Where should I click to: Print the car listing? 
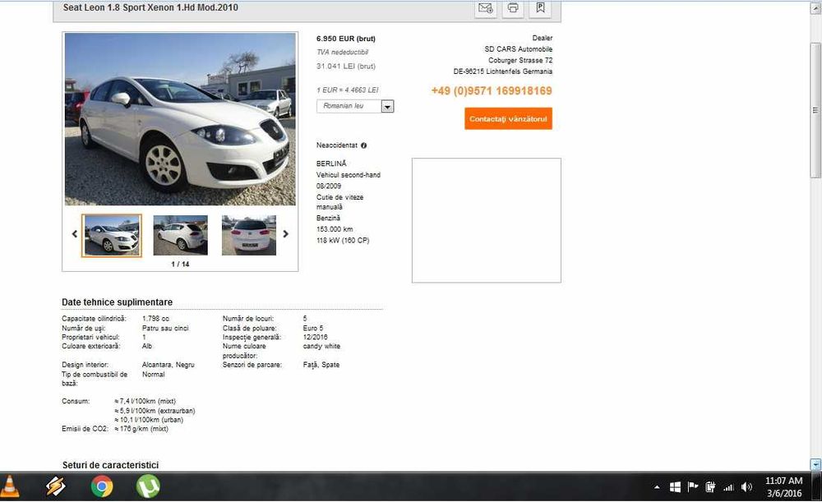(x=513, y=8)
